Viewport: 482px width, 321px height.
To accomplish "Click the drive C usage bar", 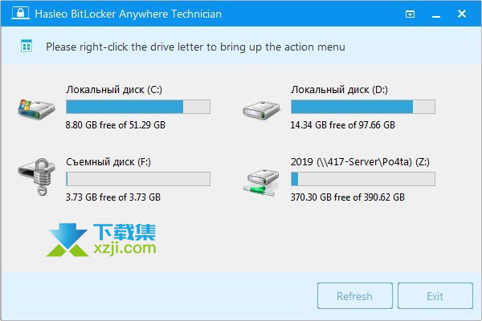I will point(138,107).
